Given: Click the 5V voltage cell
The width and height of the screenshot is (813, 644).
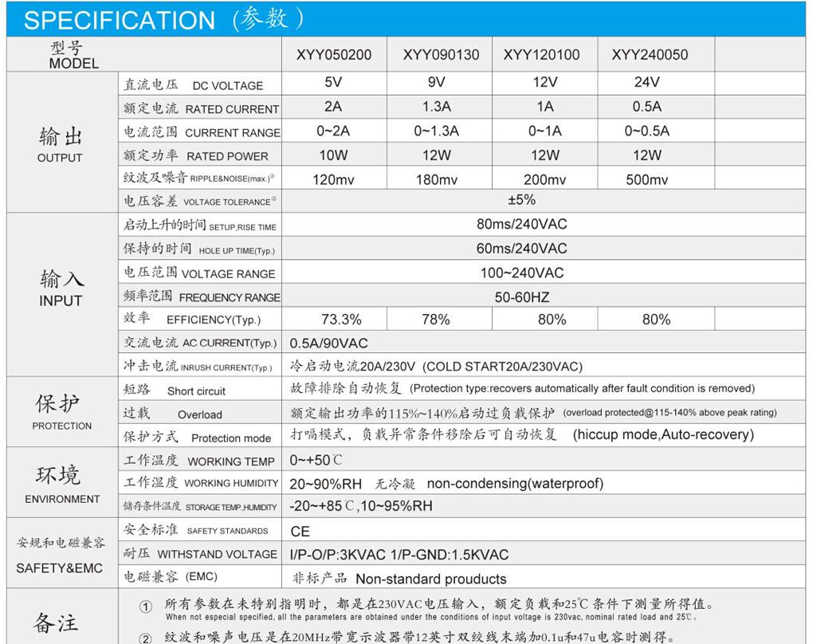Looking at the screenshot, I should 333,82.
